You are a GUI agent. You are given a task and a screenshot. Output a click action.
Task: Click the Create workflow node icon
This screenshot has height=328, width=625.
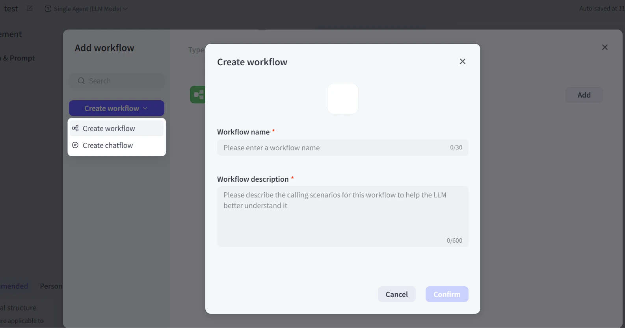pos(75,128)
